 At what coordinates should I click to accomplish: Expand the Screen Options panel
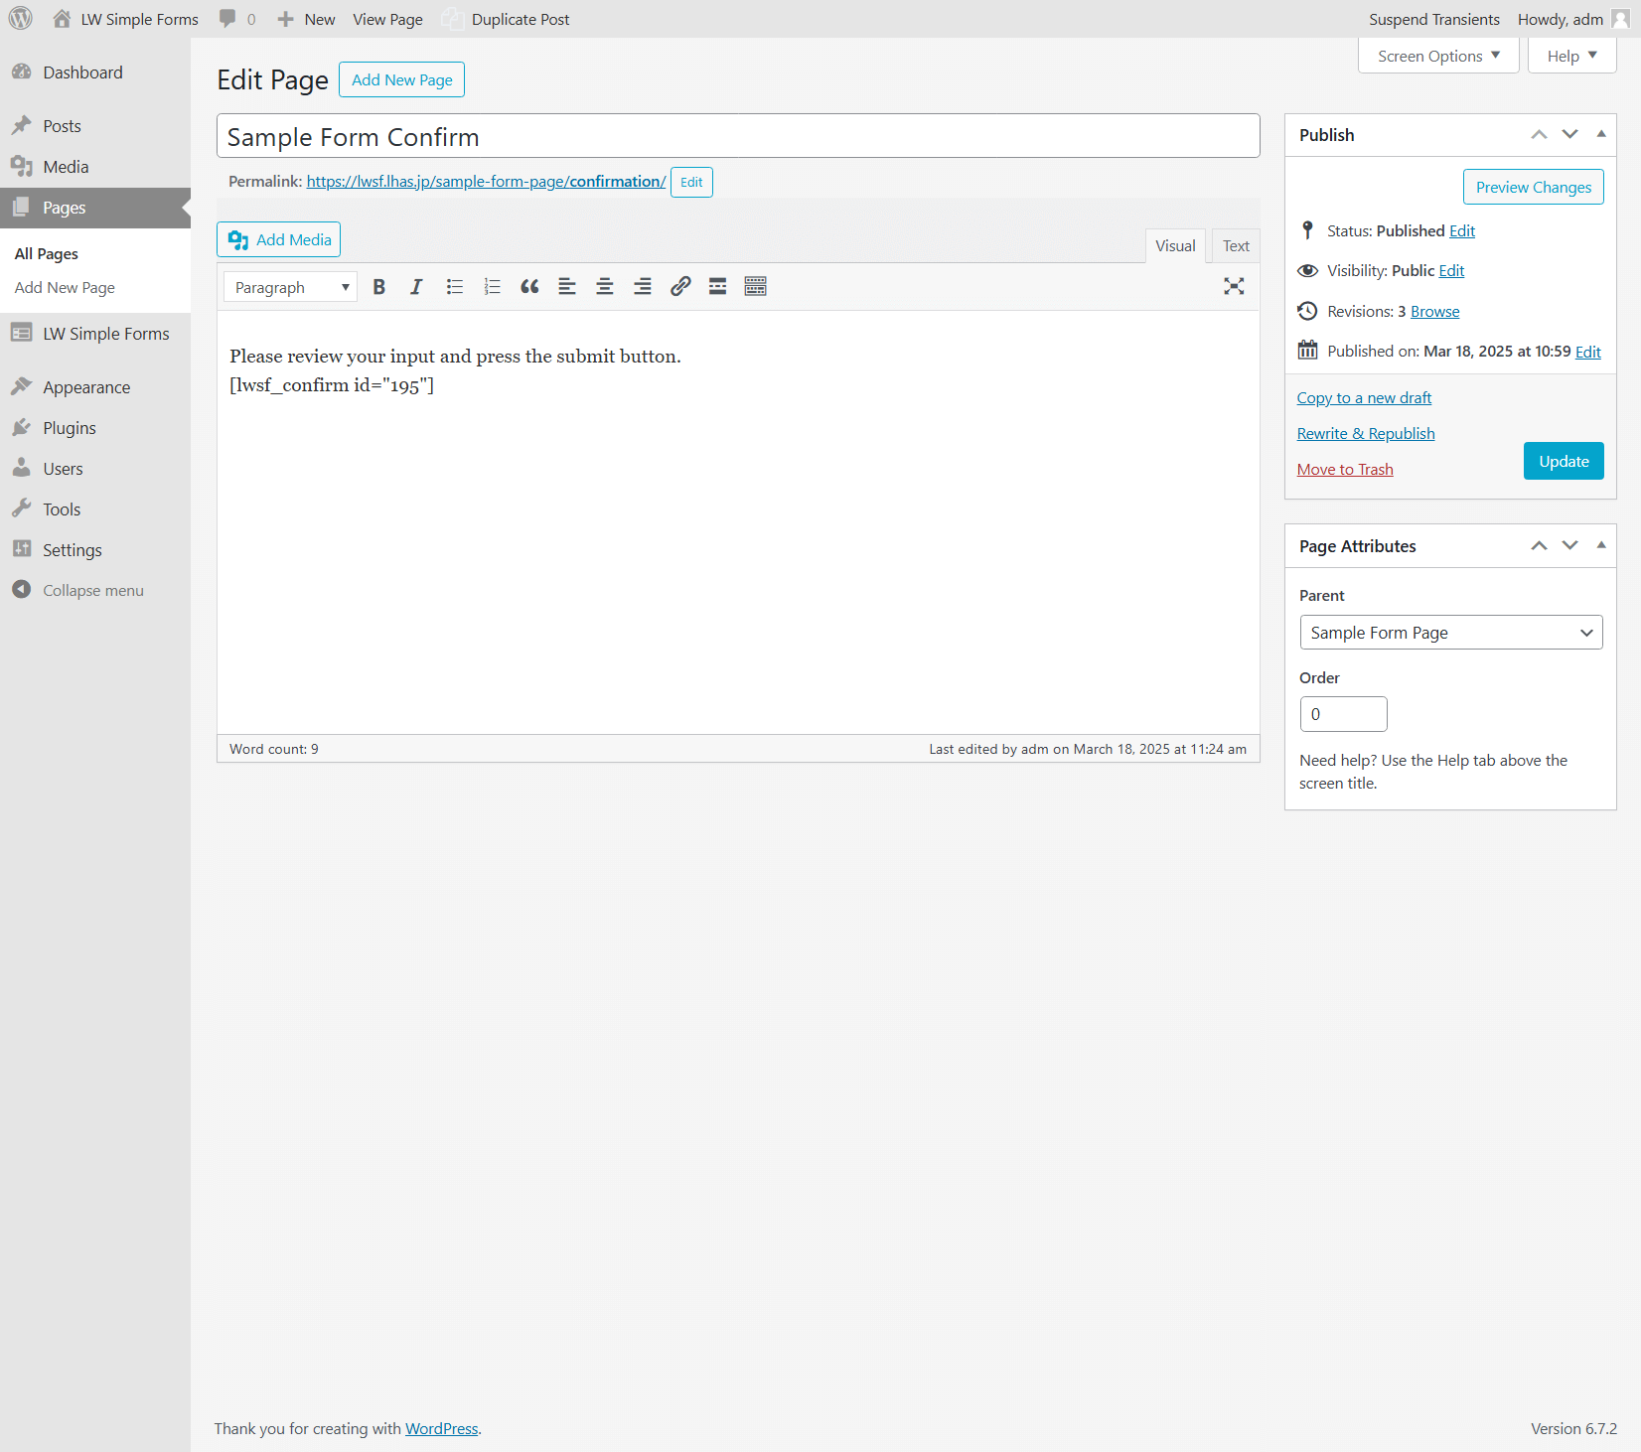tap(1437, 56)
